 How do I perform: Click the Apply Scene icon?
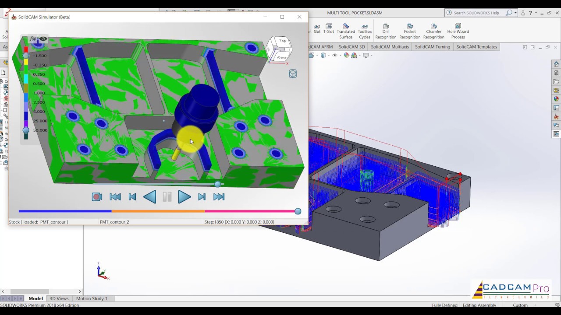click(354, 56)
